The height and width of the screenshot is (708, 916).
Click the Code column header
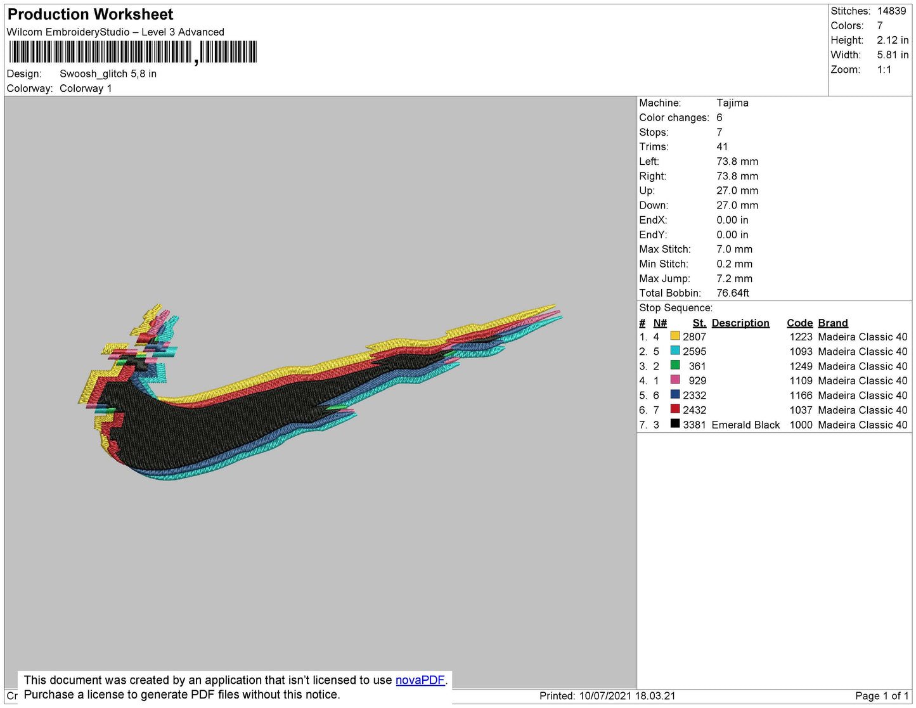[x=799, y=323]
